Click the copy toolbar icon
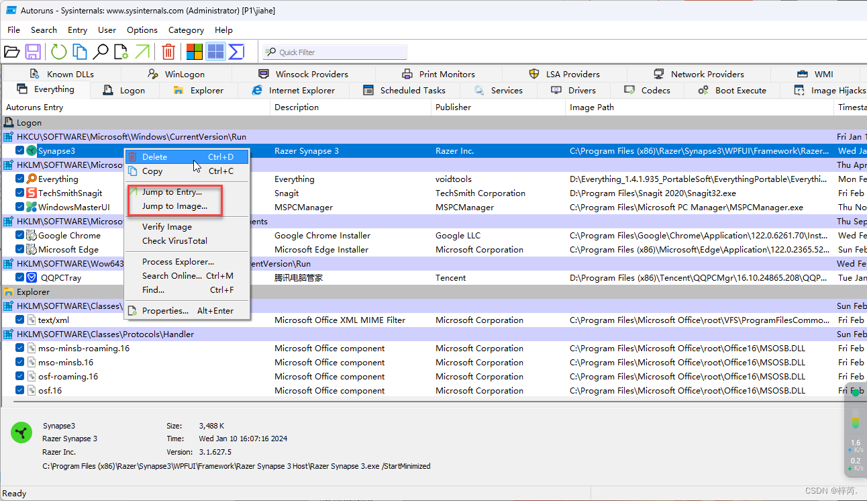867x501 pixels. pos(79,52)
